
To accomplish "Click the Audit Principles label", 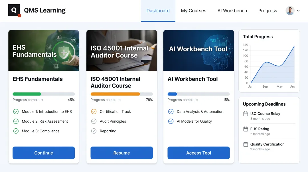I will (113, 121).
